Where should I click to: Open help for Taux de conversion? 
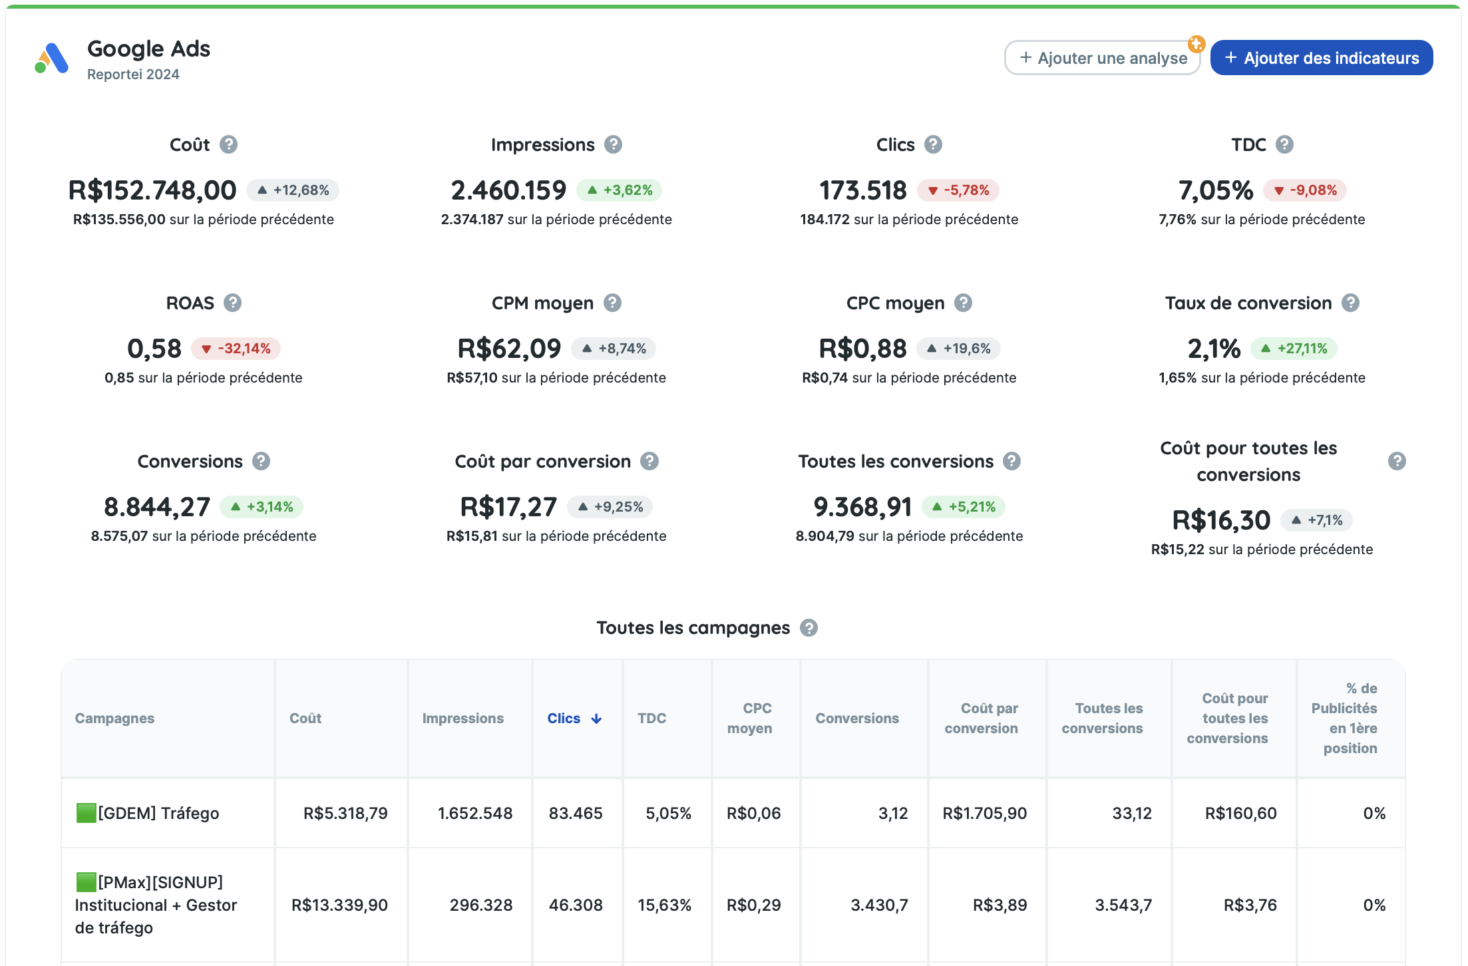1350,303
